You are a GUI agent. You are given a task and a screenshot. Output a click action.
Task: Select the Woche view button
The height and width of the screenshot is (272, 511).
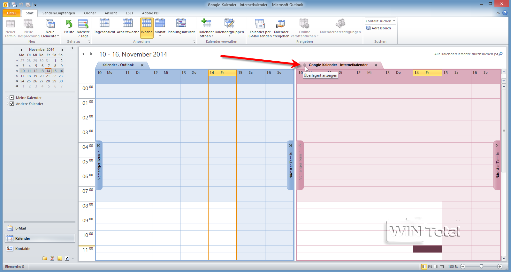click(147, 28)
